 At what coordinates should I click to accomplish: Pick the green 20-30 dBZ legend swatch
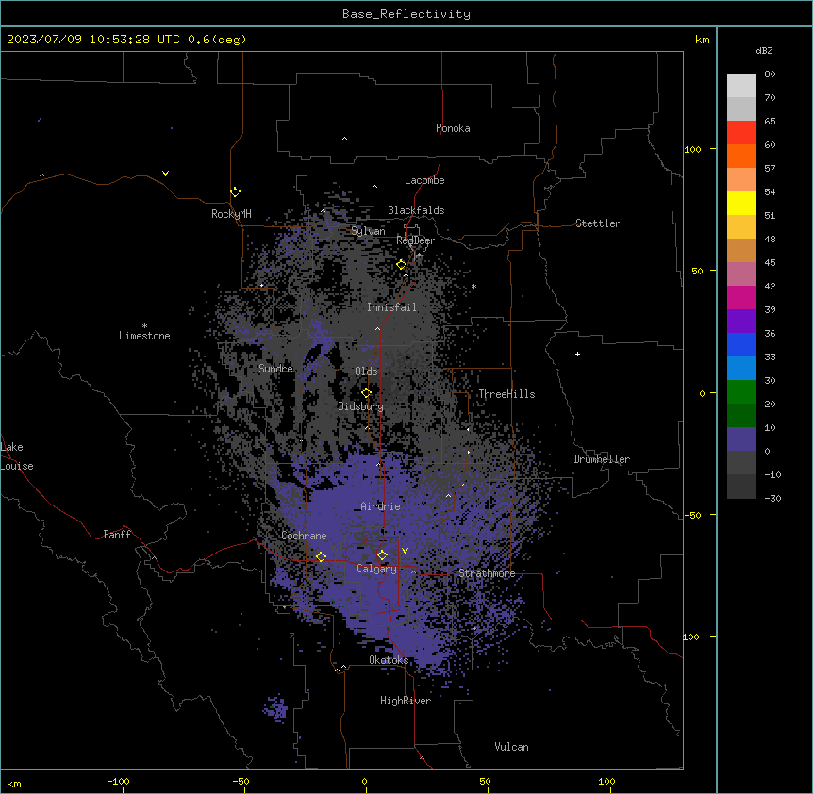[741, 392]
